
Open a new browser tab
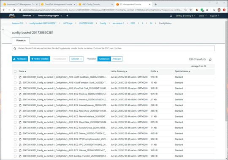[x=155, y=4]
